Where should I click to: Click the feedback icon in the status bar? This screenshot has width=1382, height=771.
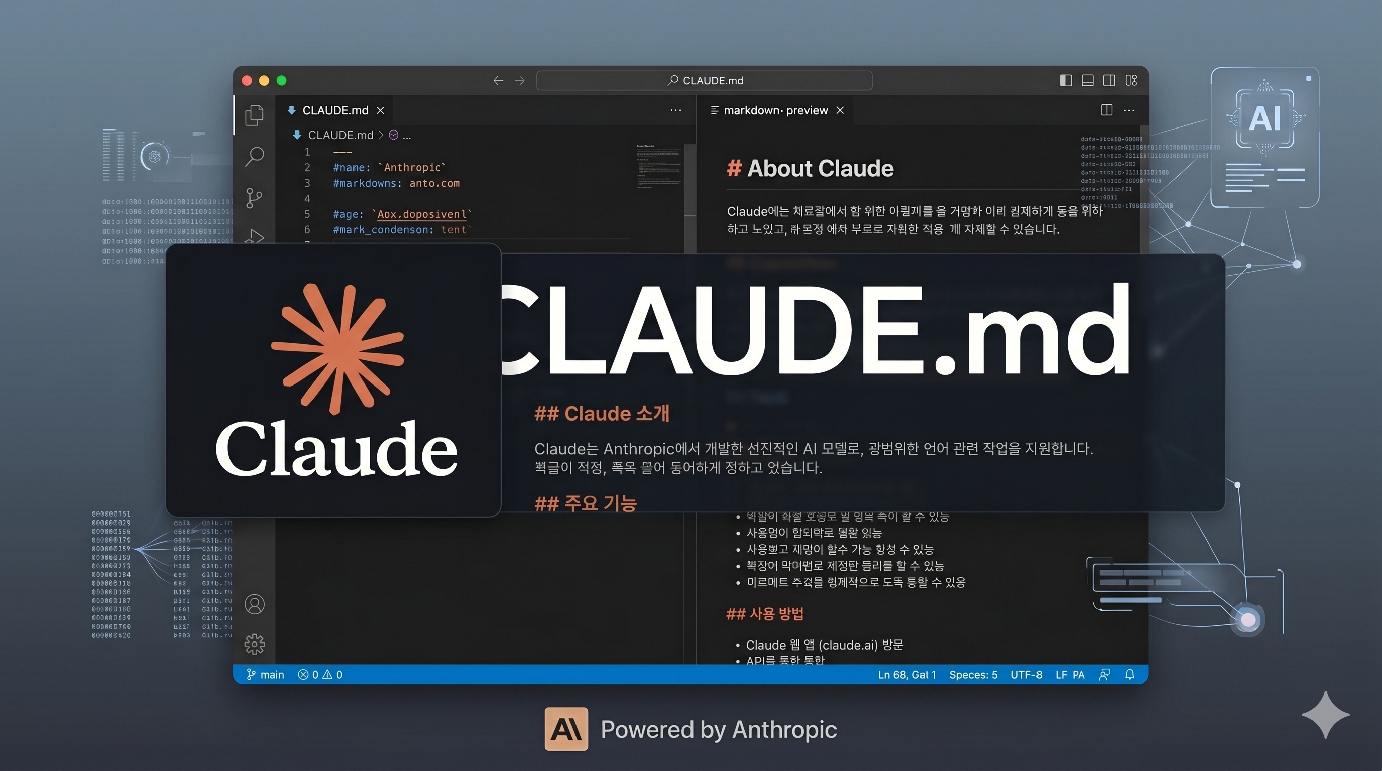[1105, 675]
